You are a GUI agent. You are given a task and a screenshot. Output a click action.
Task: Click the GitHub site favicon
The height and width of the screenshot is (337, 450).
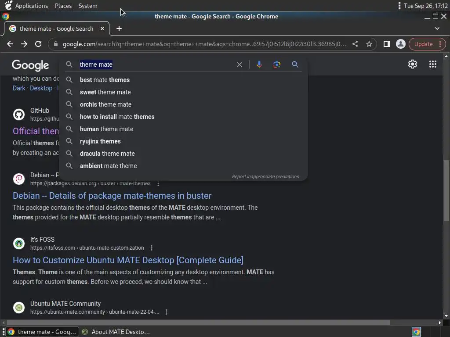19,115
